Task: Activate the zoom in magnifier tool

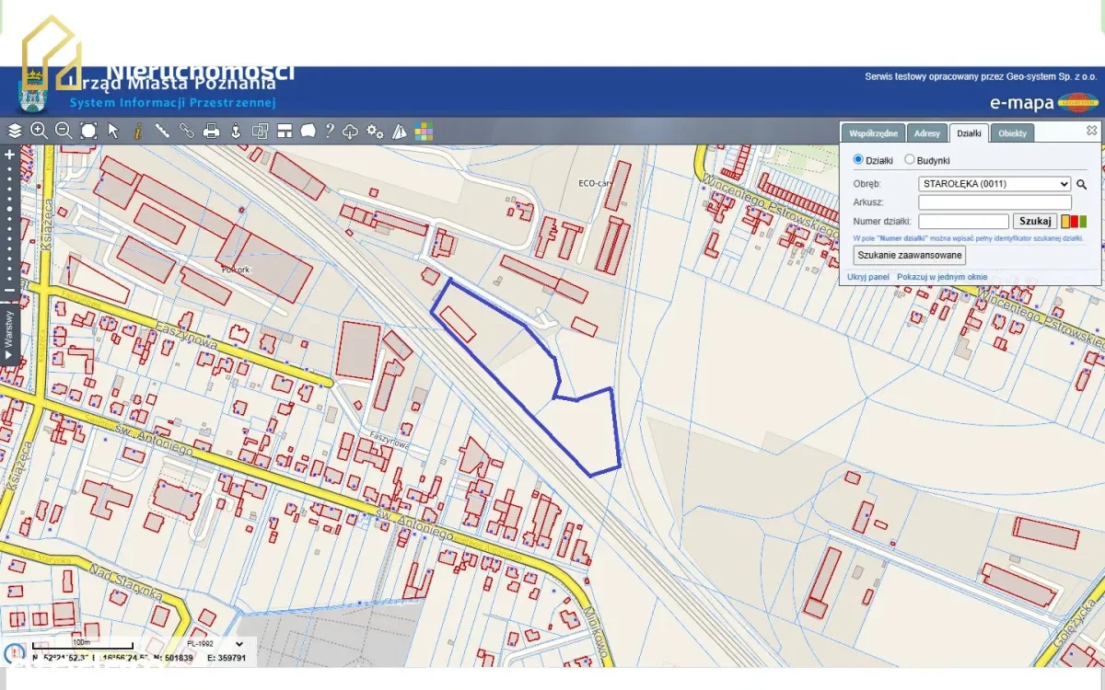Action: click(x=39, y=131)
